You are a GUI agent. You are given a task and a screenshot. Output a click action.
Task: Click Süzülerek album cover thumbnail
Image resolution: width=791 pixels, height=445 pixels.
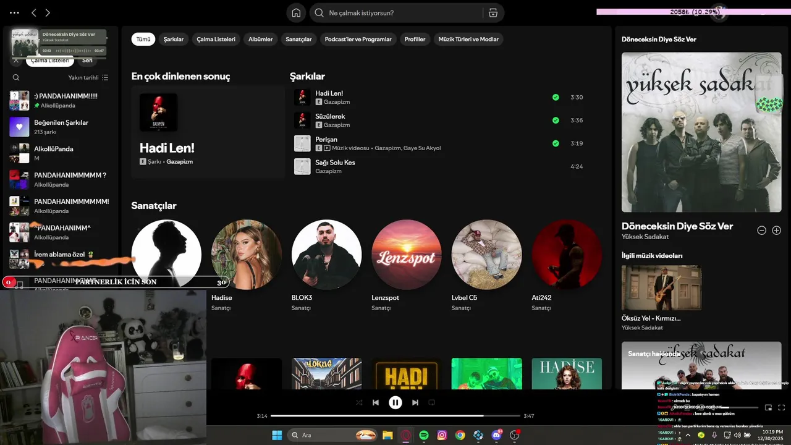(x=302, y=121)
